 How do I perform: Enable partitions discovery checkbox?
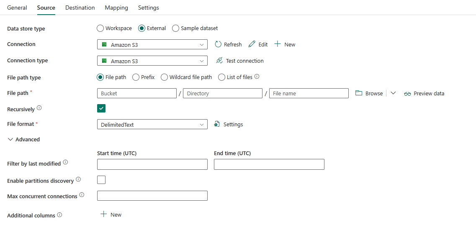tap(101, 180)
